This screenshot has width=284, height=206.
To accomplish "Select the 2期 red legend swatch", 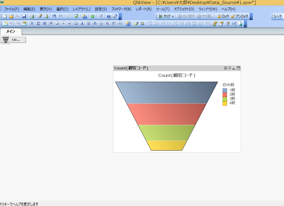I will 225,95.
